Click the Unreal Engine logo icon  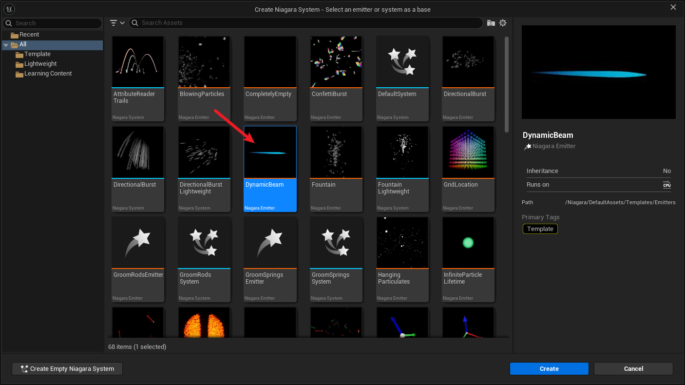(9, 9)
